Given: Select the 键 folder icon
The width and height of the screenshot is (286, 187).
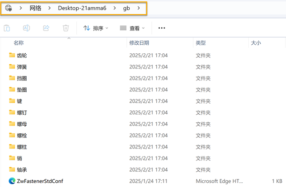Looking at the screenshot, I should (12, 101).
